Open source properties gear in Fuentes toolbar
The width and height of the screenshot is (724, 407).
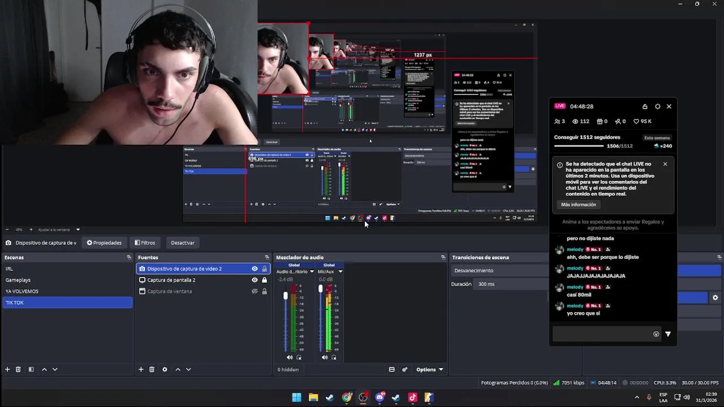click(x=165, y=369)
